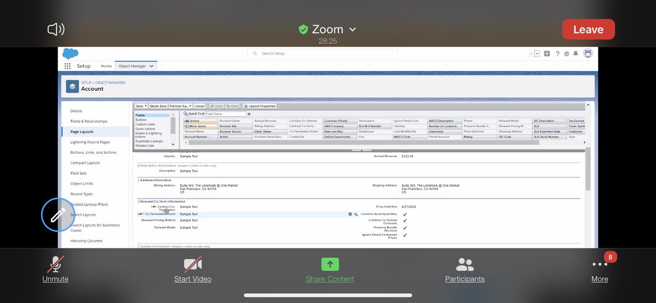
Task: Open Co-Termination Event field properties wrench
Action: click(x=356, y=214)
